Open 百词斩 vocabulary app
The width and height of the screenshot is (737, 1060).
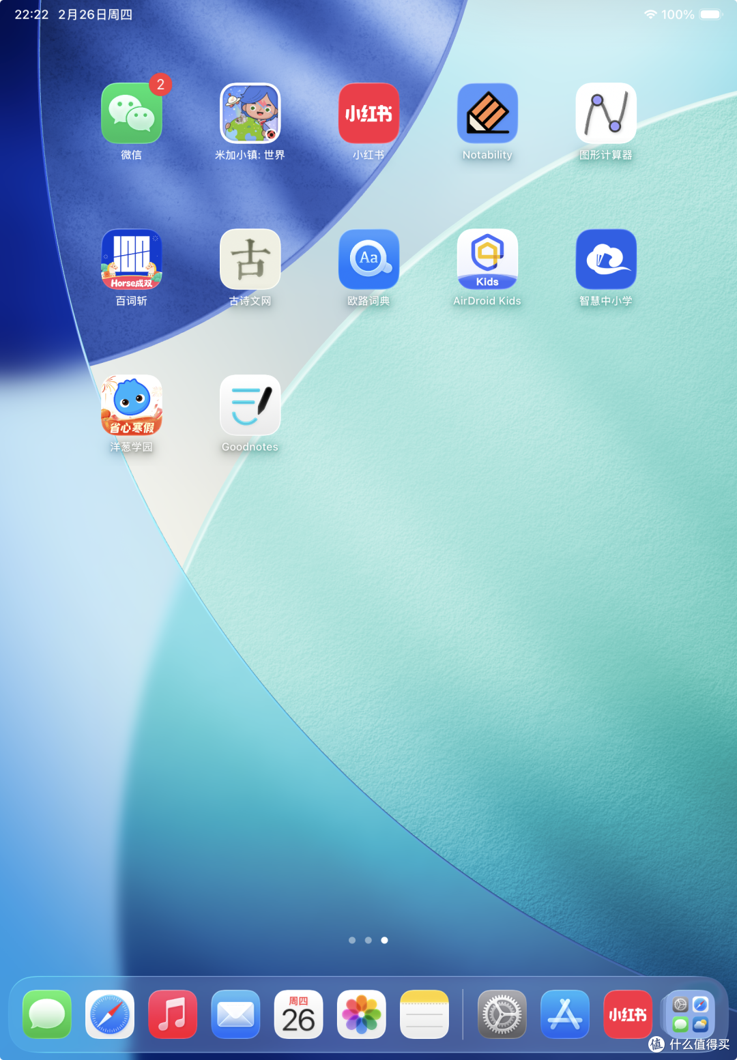pos(132,259)
